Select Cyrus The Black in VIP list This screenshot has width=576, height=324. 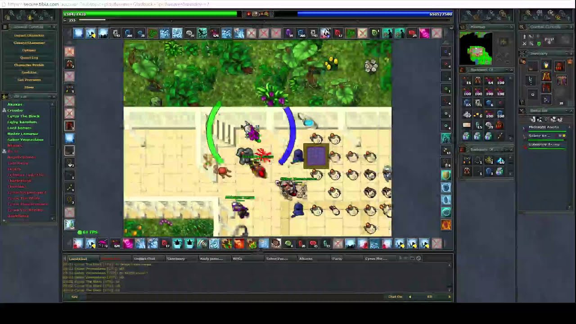pos(23,116)
